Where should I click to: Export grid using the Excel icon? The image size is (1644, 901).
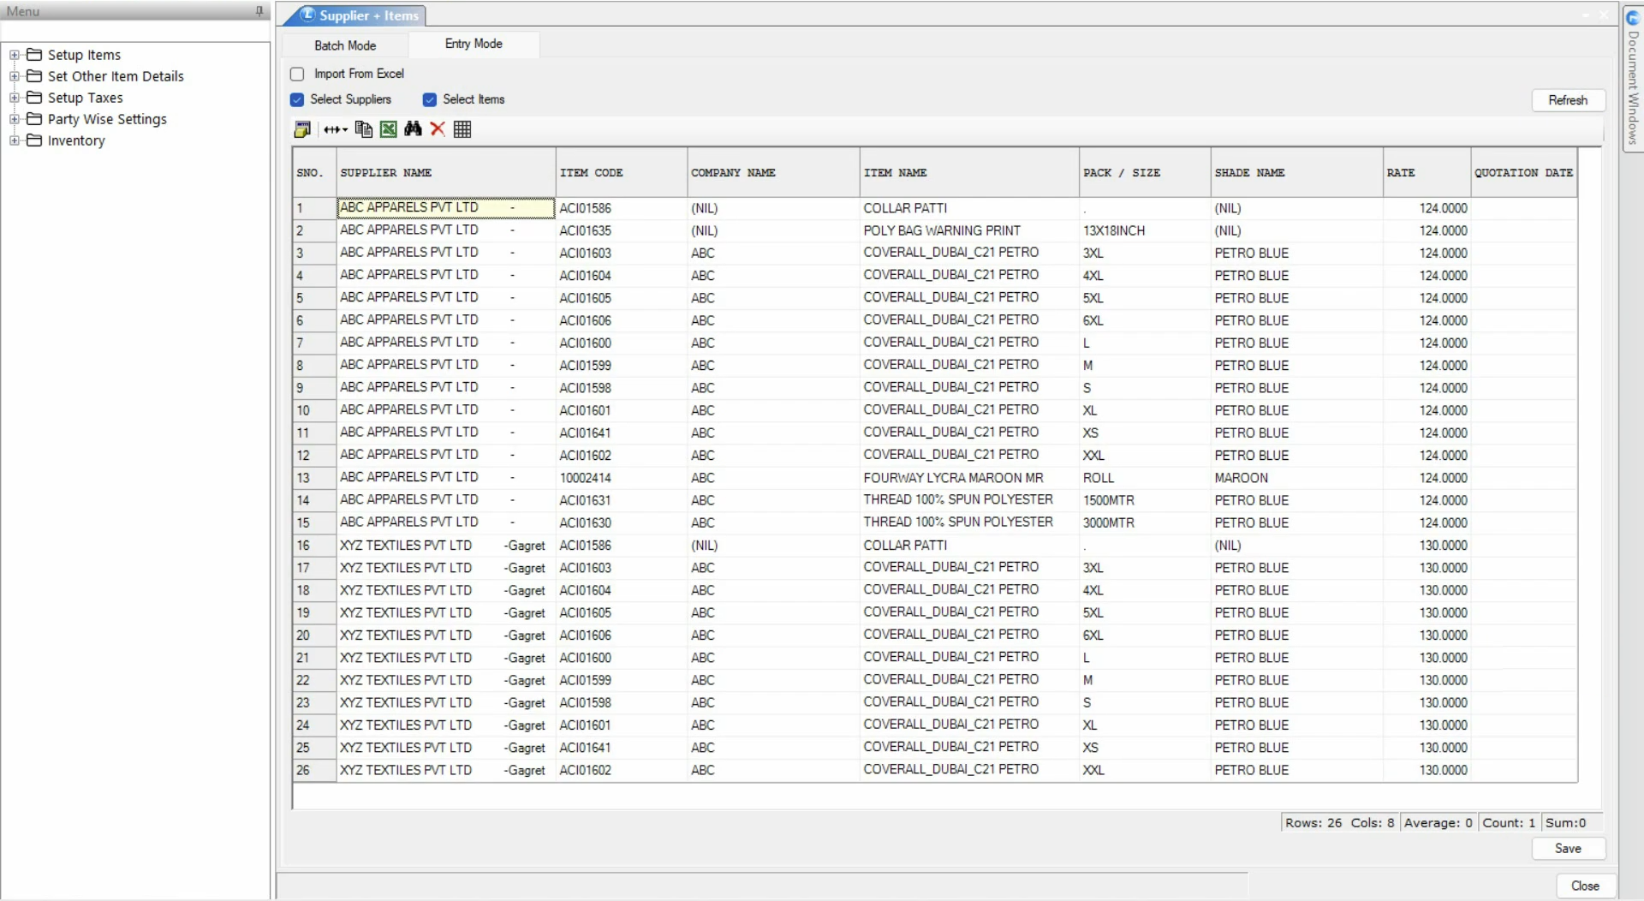(389, 129)
